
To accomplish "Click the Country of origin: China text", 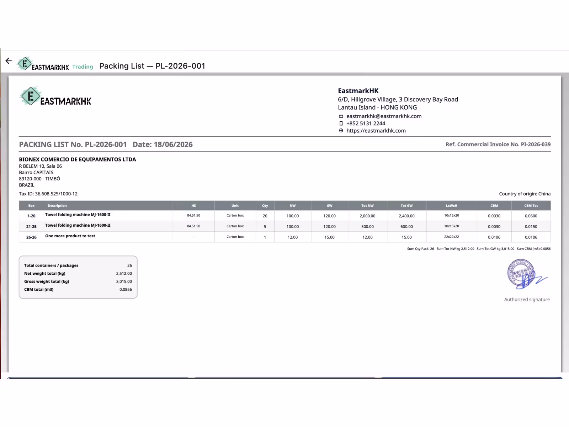I will point(525,194).
